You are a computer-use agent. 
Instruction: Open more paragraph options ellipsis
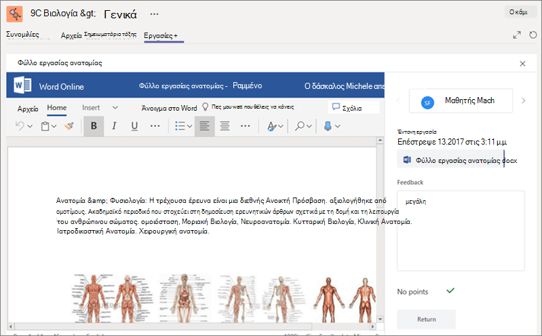point(245,126)
